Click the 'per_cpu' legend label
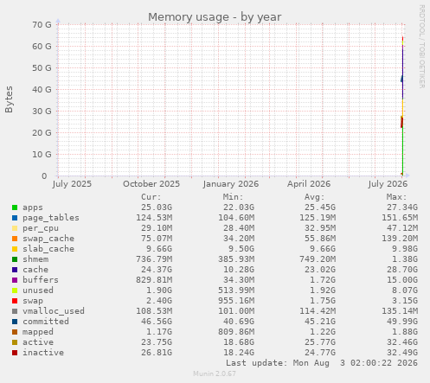Screen dimensions: 430x383 point(41,228)
